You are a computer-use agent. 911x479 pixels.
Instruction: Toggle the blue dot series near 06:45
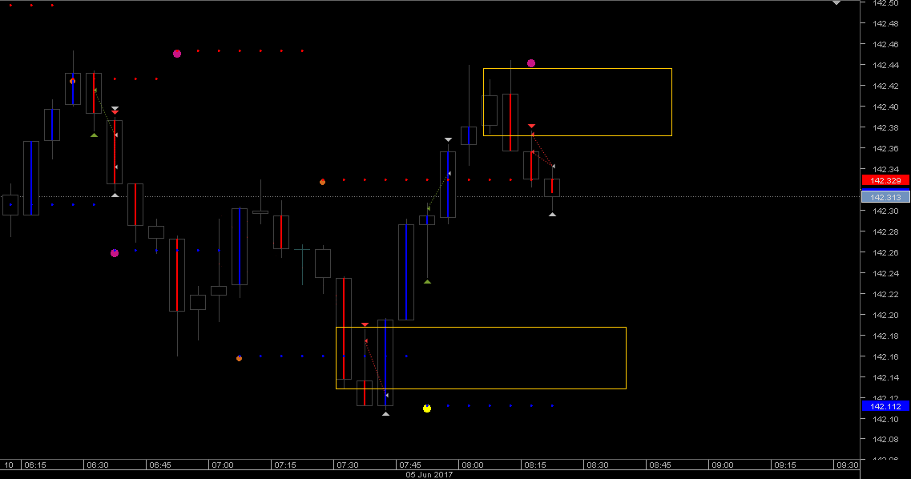(168, 252)
